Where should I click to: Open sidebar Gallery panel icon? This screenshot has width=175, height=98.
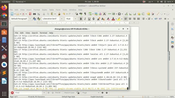173,42
